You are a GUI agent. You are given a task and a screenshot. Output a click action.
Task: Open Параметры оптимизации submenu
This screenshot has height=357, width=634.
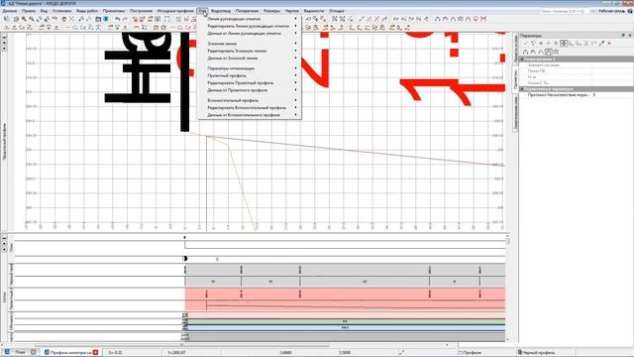point(249,68)
